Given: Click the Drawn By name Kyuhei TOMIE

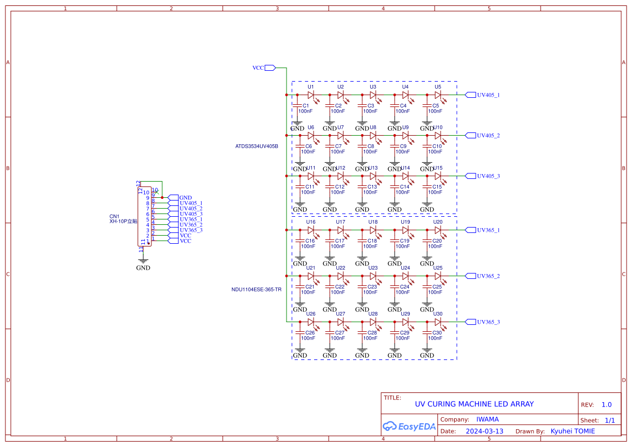Looking at the screenshot, I should coord(573,431).
